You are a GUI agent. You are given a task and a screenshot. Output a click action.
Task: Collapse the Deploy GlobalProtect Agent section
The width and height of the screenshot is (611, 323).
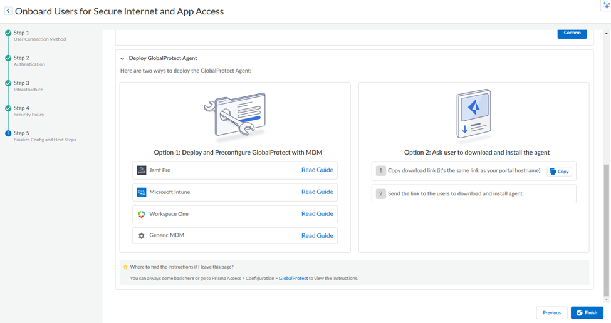pyautogui.click(x=122, y=58)
